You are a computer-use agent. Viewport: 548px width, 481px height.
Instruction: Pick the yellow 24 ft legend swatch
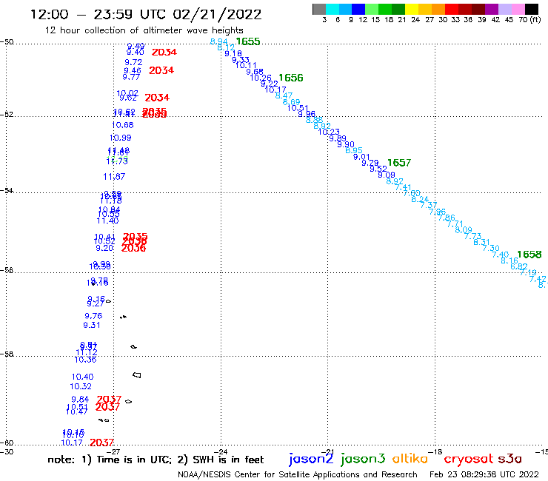(412, 9)
